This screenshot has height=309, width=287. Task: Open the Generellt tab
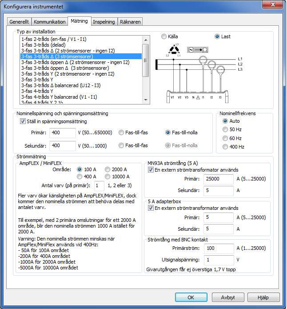[19, 22]
